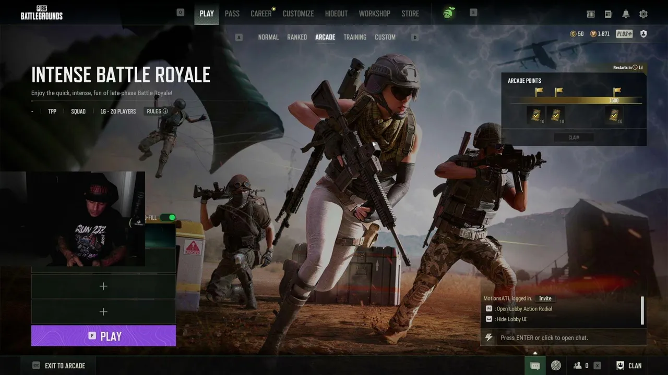Select the first arcade points flag
The image size is (668, 375).
pos(539,92)
